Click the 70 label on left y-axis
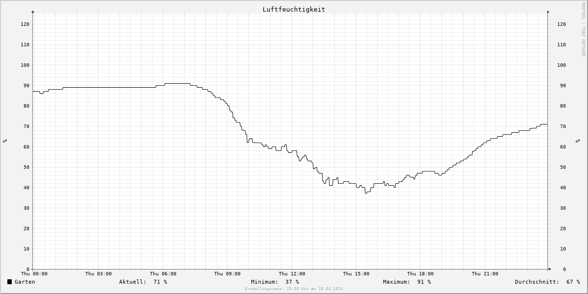Image resolution: width=588 pixels, height=294 pixels. click(x=26, y=126)
